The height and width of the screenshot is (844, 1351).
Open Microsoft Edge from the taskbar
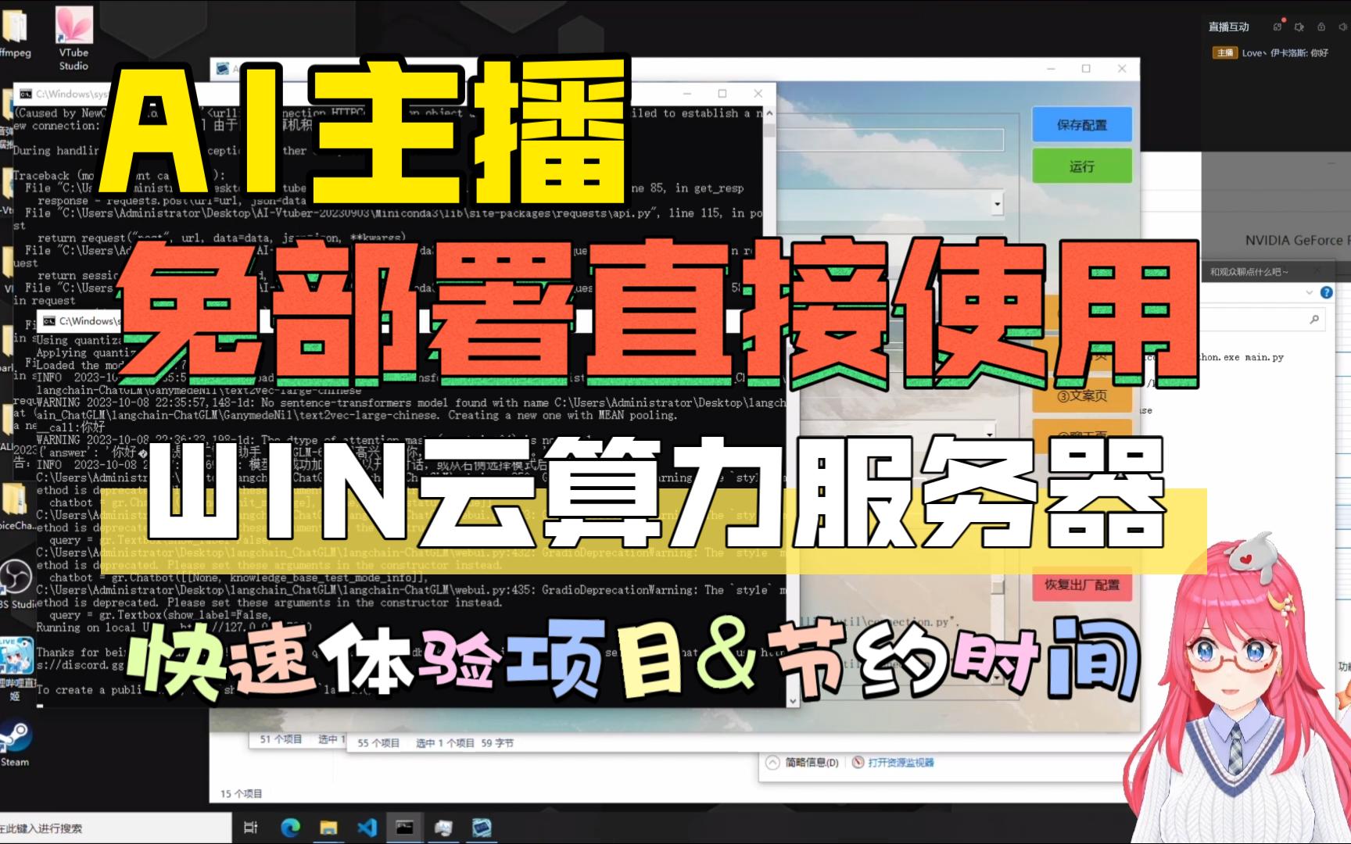[x=290, y=828]
